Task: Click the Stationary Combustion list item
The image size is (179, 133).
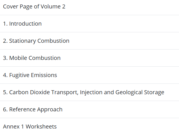Action: (36, 41)
